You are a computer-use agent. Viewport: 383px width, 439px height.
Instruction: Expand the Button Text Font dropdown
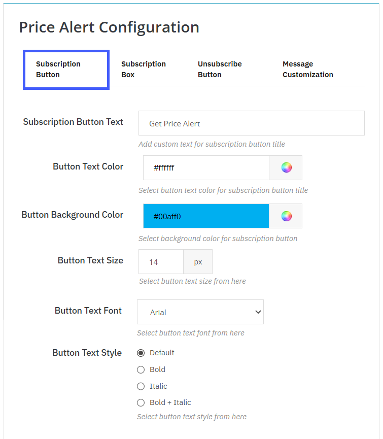[200, 312]
